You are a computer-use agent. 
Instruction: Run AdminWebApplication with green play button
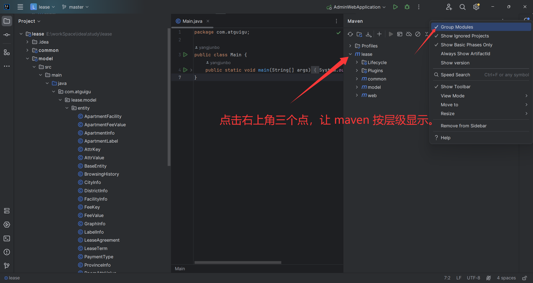[395, 7]
